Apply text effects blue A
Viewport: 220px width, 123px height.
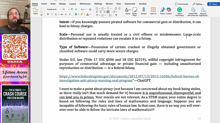coord(76,14)
